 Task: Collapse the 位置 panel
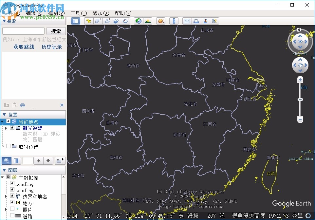4,115
